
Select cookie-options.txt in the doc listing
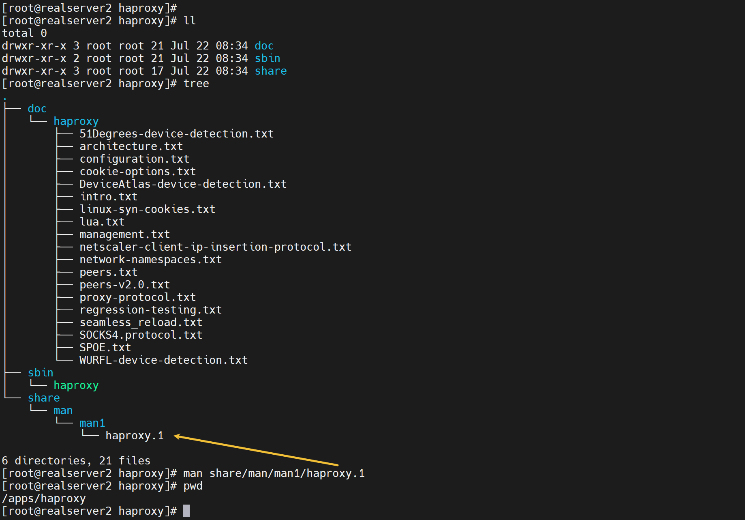pyautogui.click(x=137, y=172)
